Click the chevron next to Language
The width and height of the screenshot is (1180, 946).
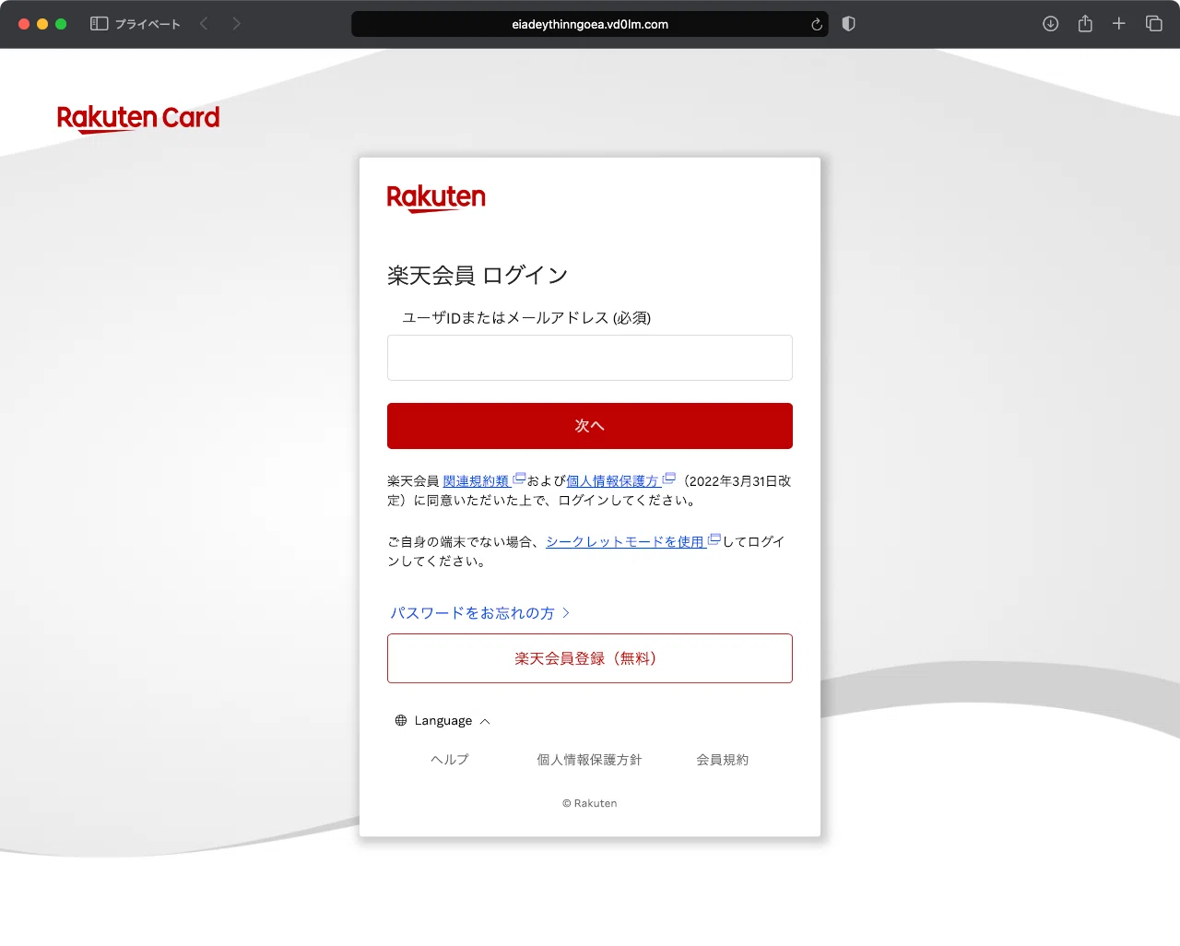click(x=485, y=721)
